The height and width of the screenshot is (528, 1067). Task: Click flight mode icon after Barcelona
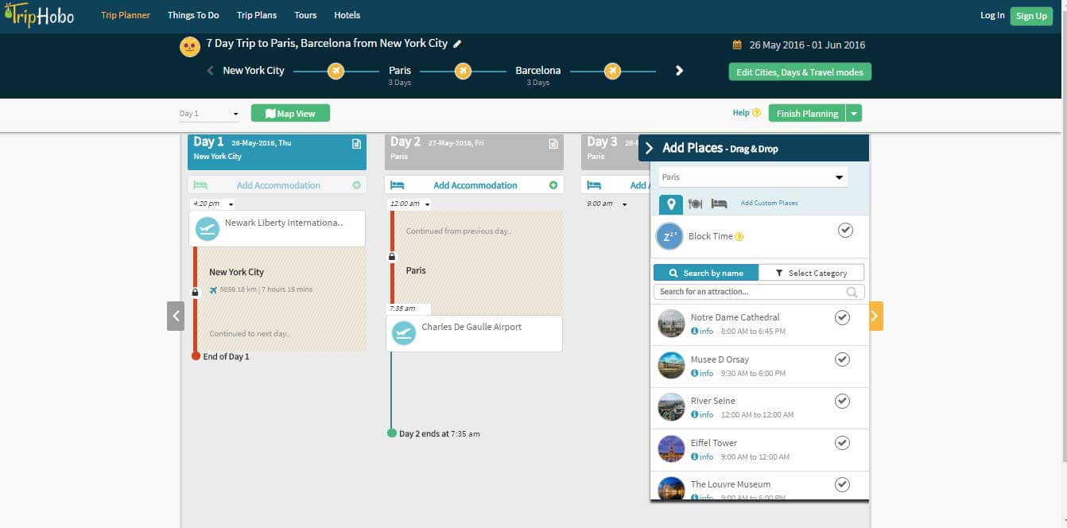[x=611, y=71]
